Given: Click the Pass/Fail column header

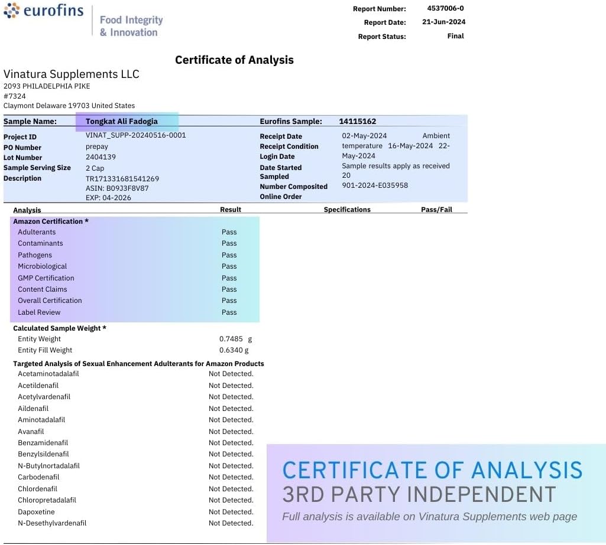Looking at the screenshot, I should 436,210.
